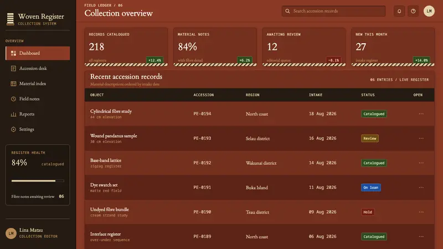The height and width of the screenshot is (249, 443).
Task: Focus the Search accession records field
Action: [x=333, y=11]
